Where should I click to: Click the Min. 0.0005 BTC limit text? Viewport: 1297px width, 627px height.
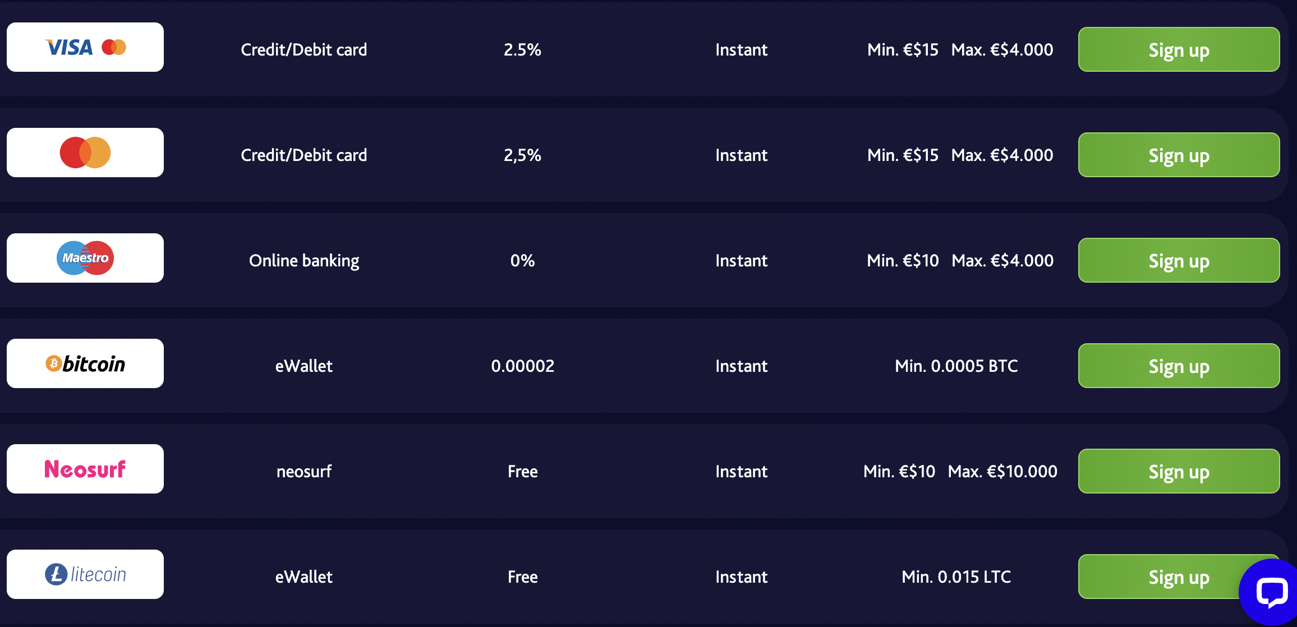[956, 366]
